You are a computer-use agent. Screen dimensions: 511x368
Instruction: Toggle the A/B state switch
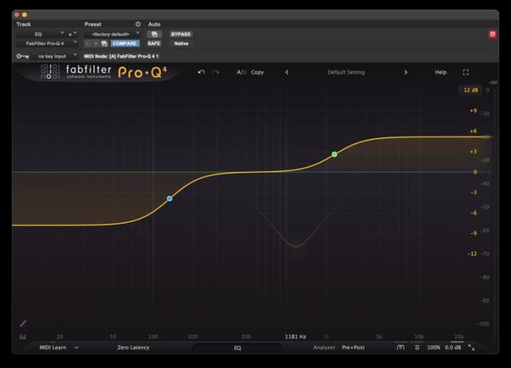click(242, 72)
